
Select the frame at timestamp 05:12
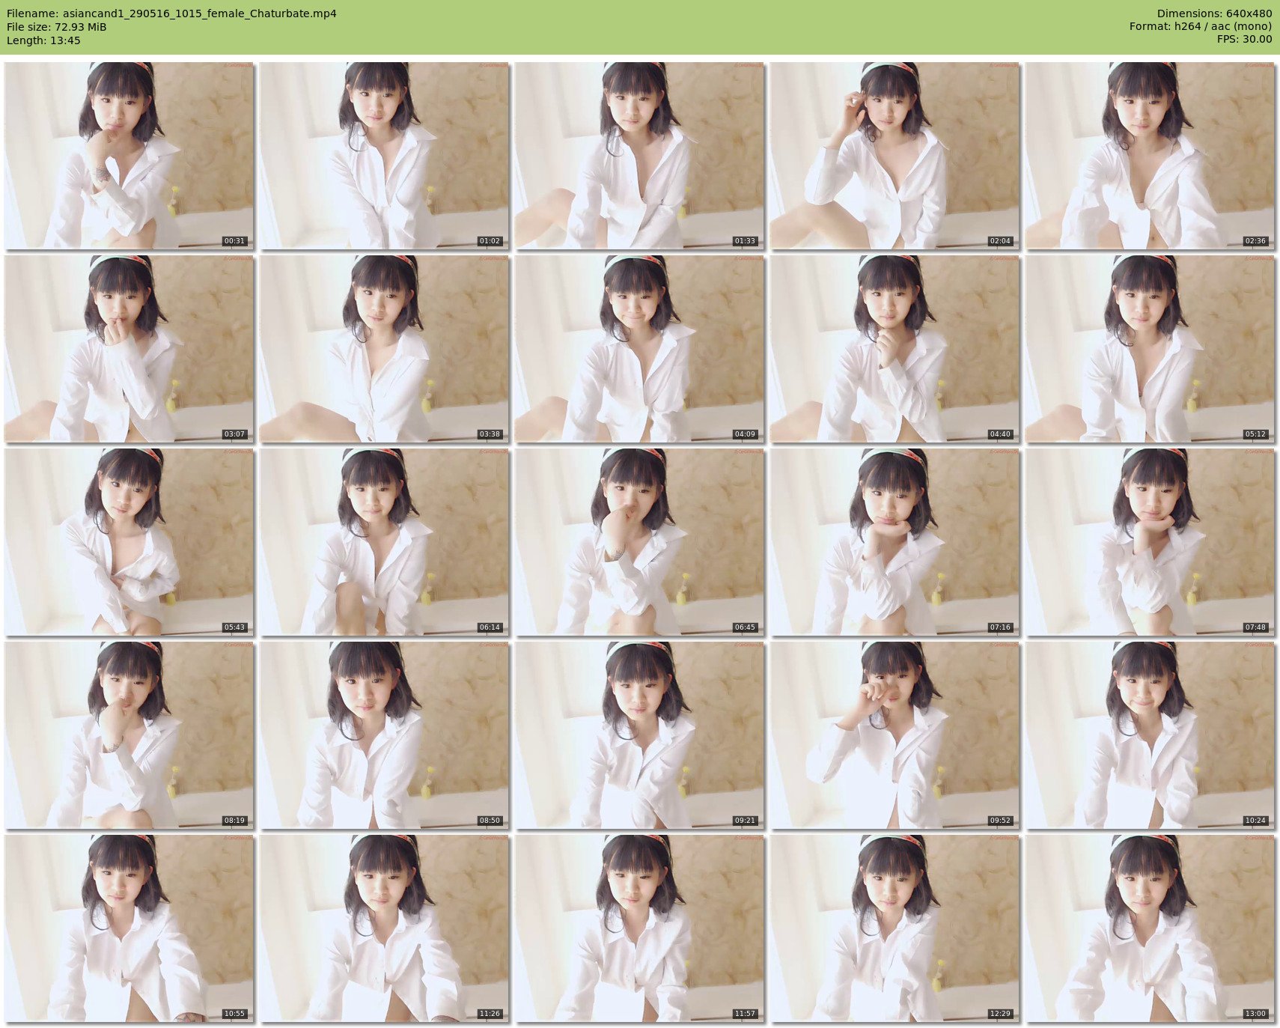click(x=1150, y=348)
